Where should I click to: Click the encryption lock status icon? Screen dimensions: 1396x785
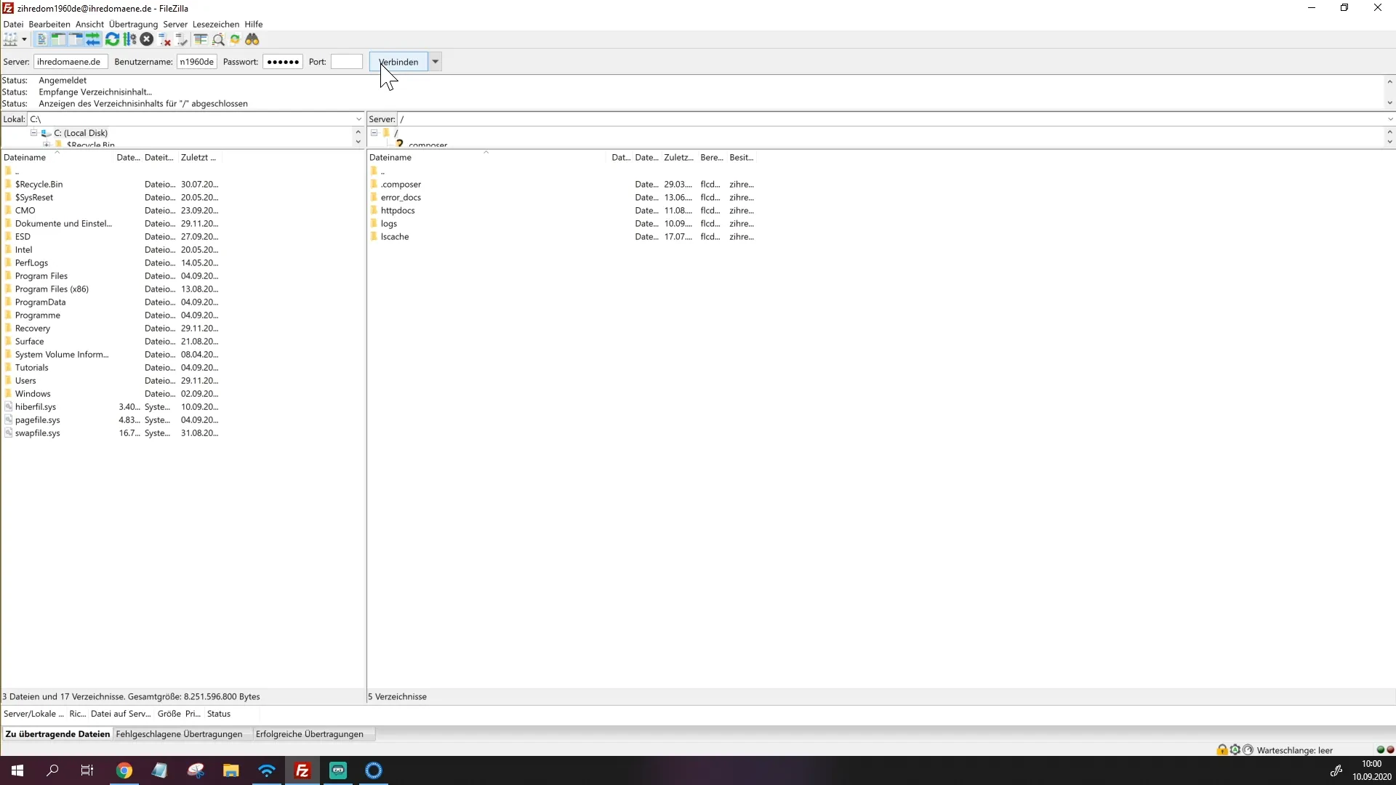pos(1221,750)
